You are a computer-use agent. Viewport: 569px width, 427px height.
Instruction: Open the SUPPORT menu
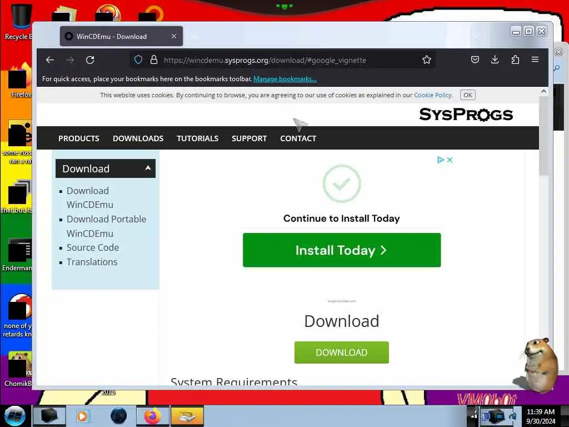[x=249, y=138]
